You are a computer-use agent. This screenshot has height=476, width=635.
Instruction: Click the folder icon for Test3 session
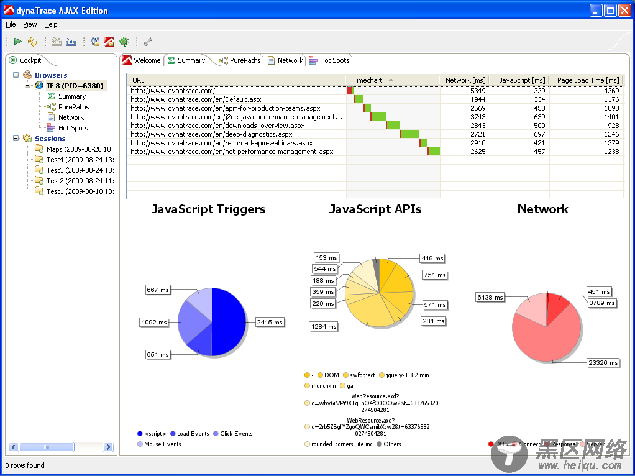(39, 170)
